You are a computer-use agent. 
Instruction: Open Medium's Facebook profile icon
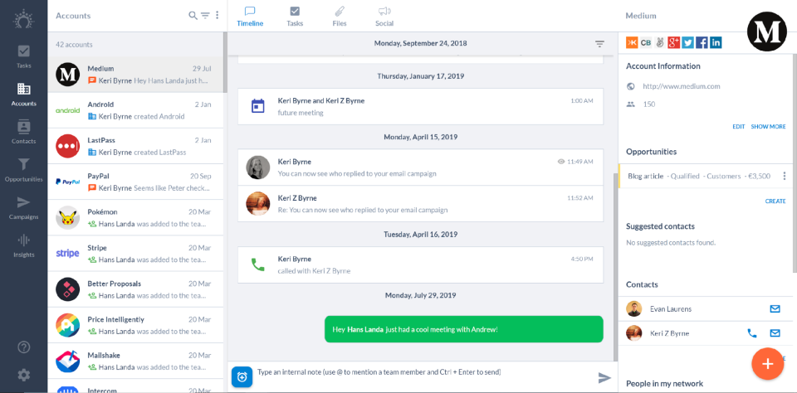point(702,42)
